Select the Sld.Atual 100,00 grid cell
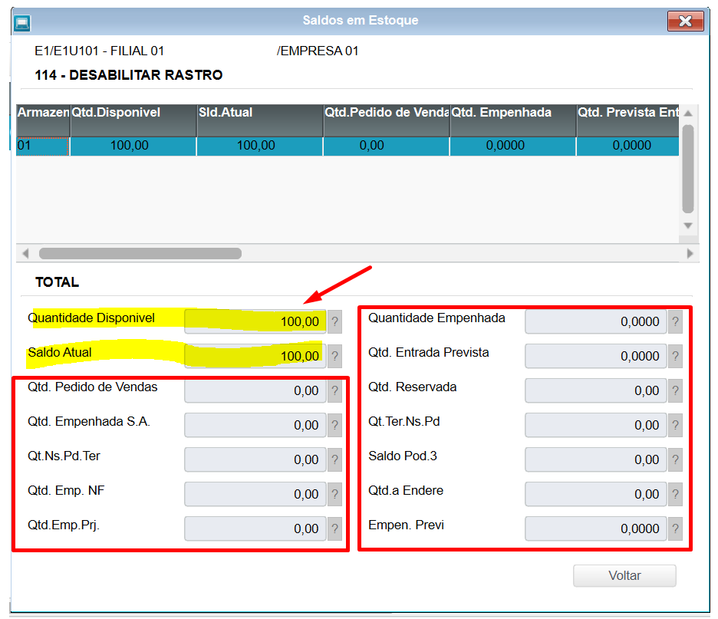718x619 pixels. [x=259, y=146]
